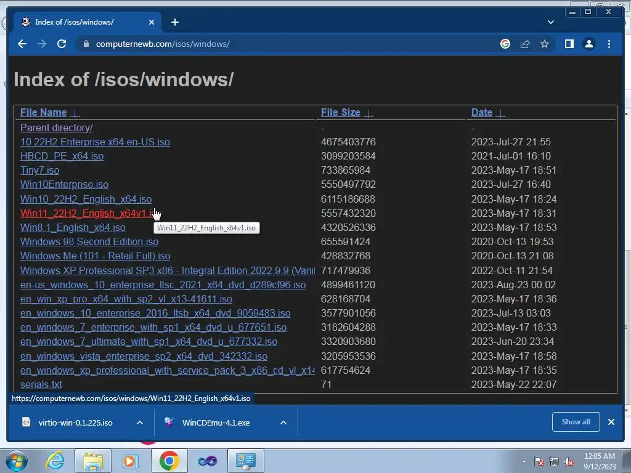The width and height of the screenshot is (631, 473).
Task: Download en_windows_vista_enterprise_sp2 iso
Action: click(144, 357)
